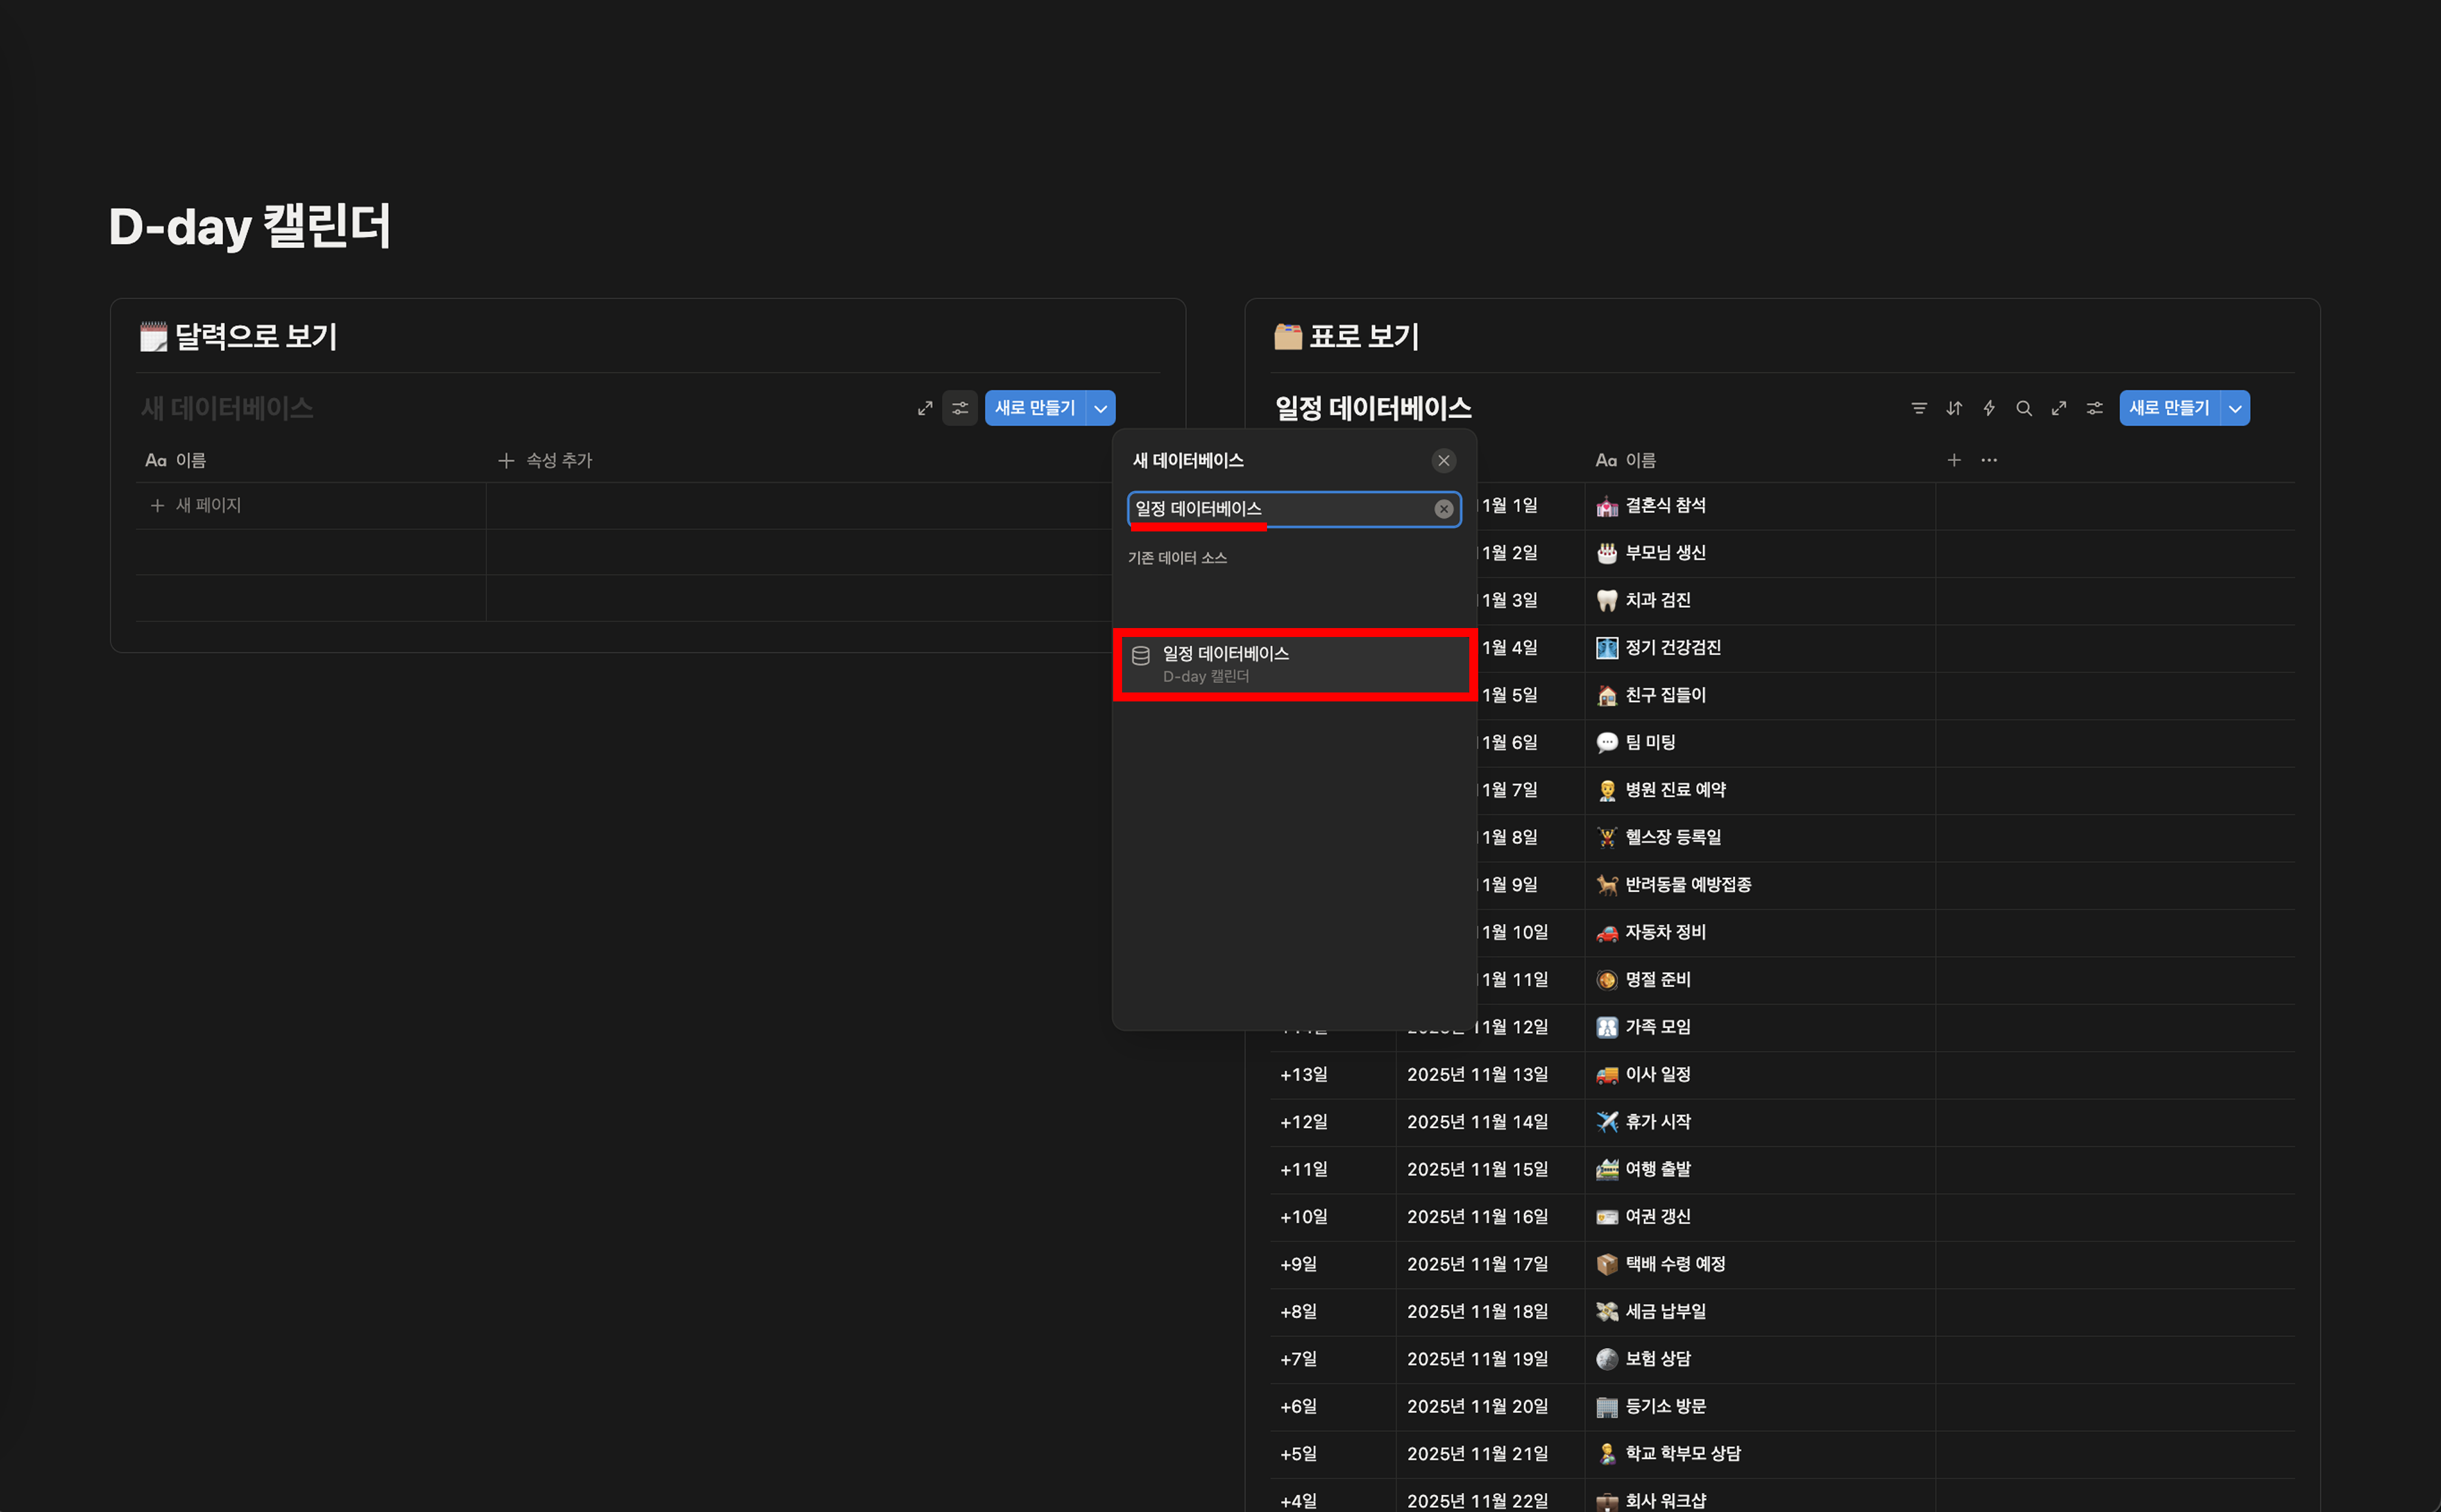Click the sort arrows icon in right database
Image resolution: width=2441 pixels, height=1512 pixels.
[x=1953, y=408]
